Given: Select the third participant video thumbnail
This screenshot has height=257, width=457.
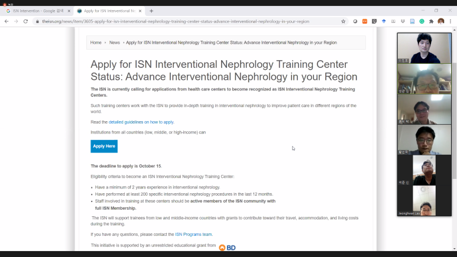Looking at the screenshot, I should (424, 109).
